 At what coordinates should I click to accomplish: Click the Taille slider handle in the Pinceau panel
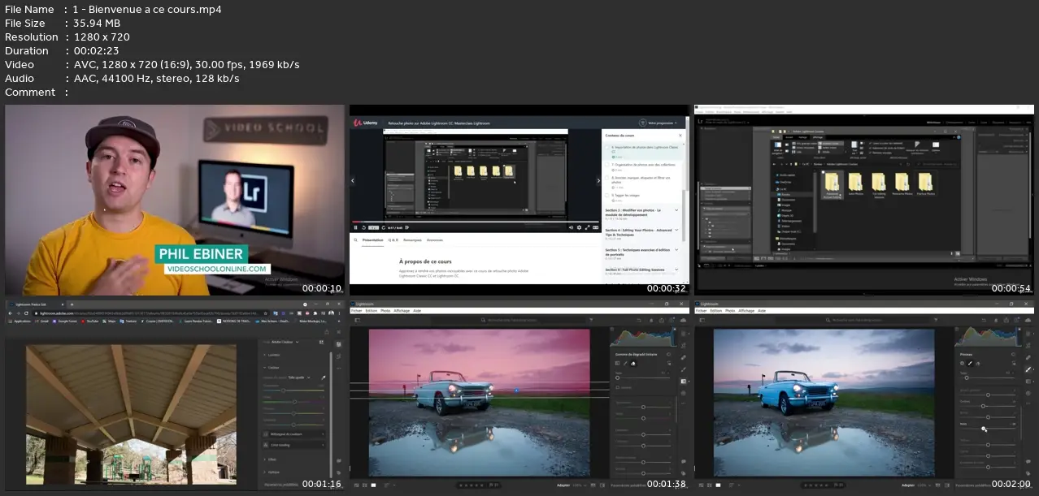967,377
